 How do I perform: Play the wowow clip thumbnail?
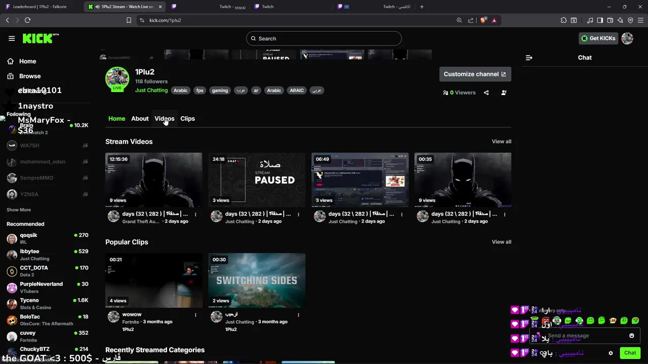[154, 281]
